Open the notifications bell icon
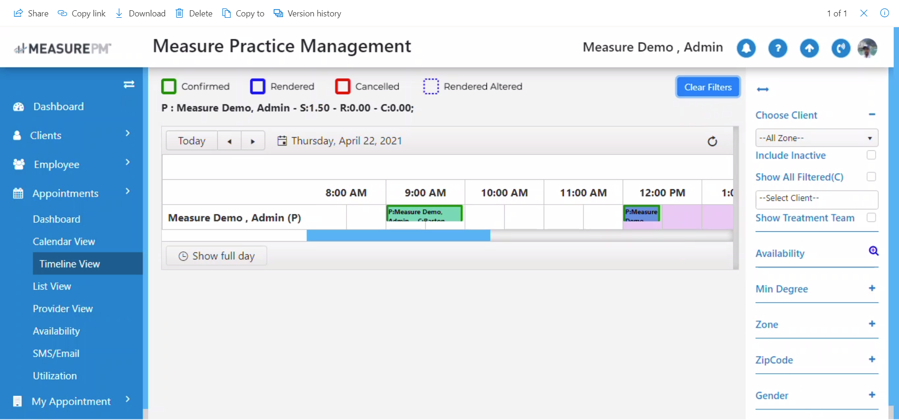899x420 pixels. [x=746, y=48]
